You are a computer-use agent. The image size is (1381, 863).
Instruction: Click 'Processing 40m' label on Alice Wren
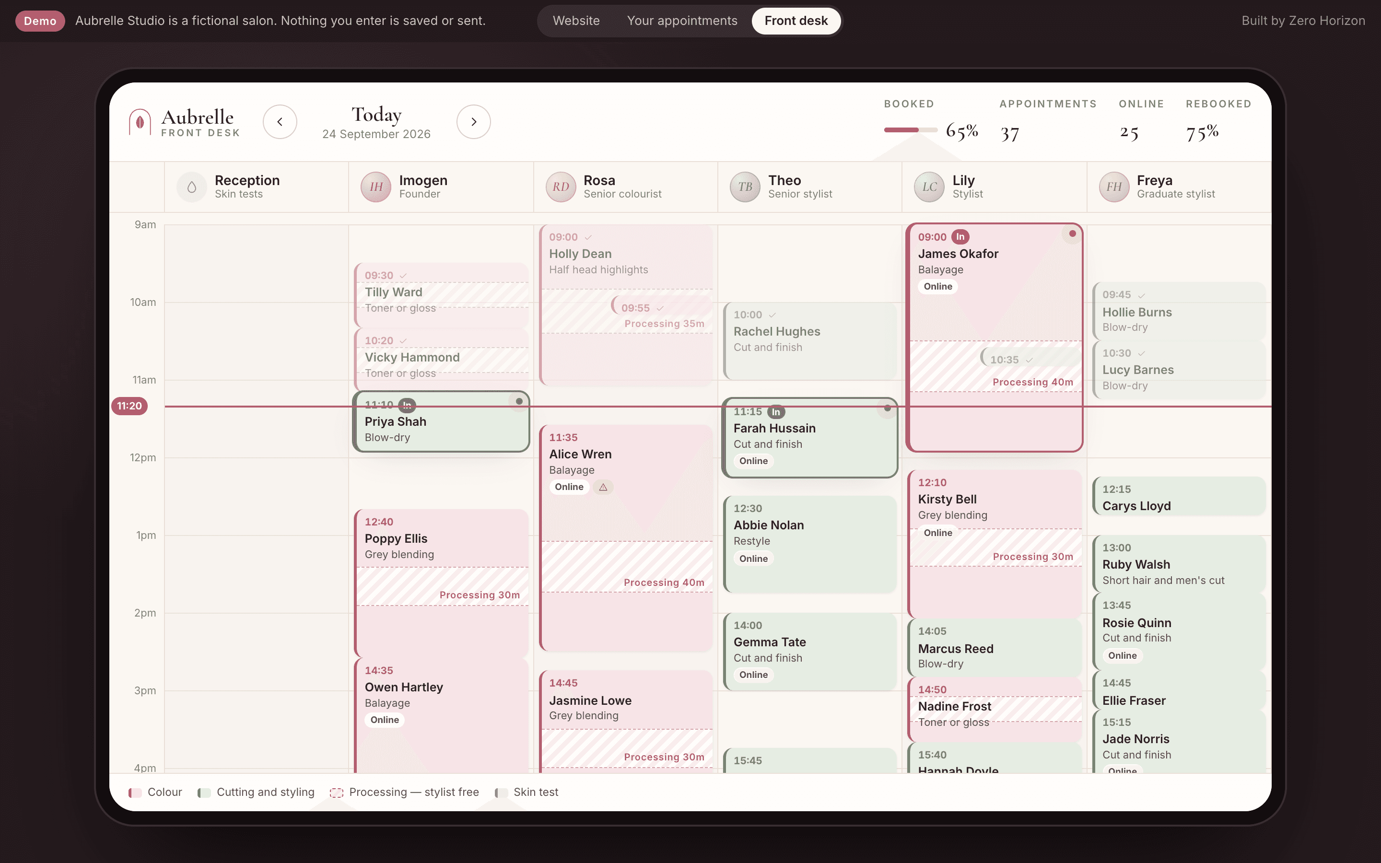click(x=664, y=582)
